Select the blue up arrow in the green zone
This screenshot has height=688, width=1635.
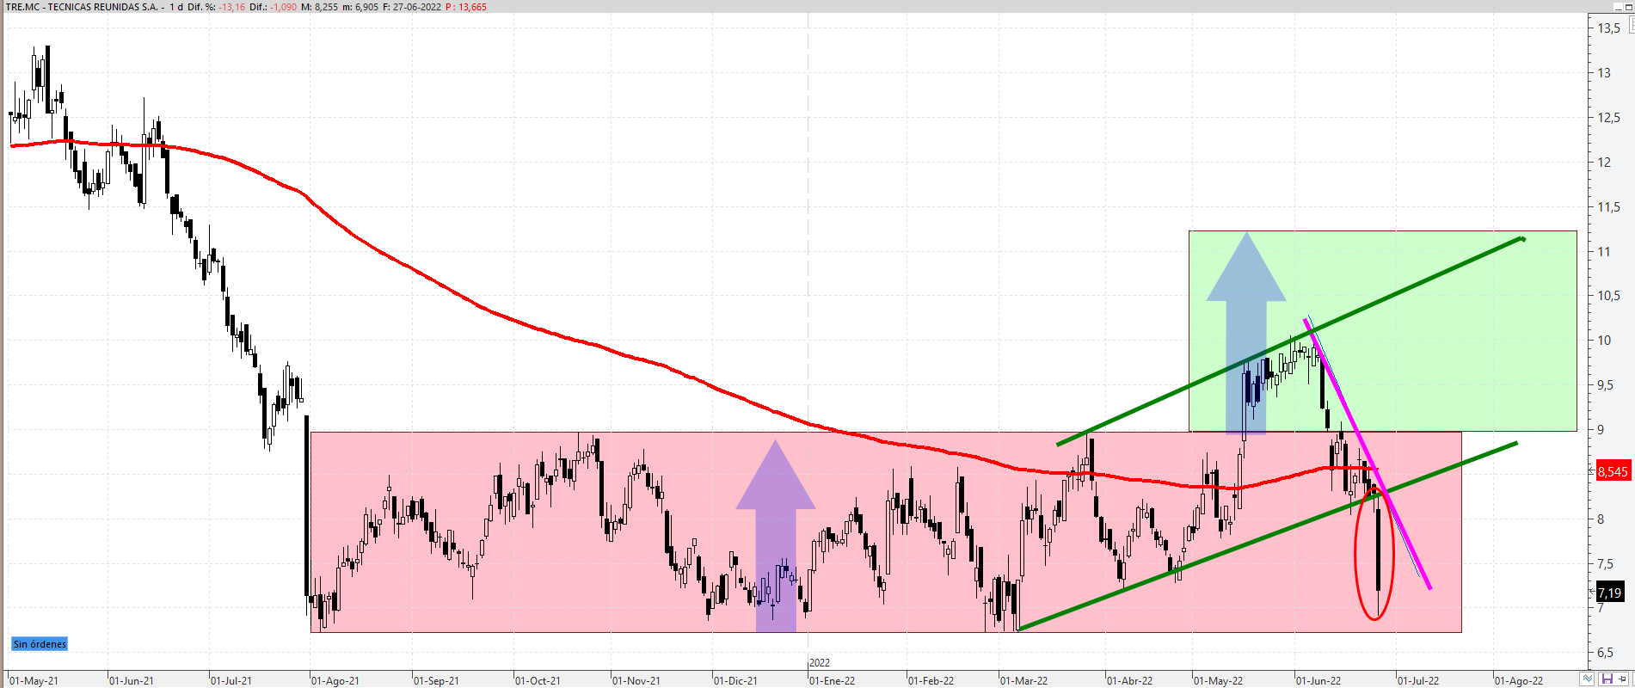pos(1246,344)
